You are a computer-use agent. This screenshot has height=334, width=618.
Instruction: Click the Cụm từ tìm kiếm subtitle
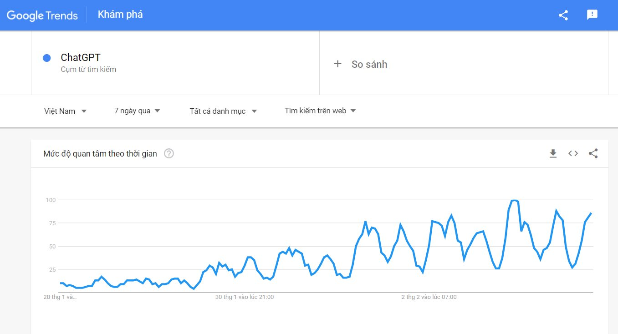point(88,70)
